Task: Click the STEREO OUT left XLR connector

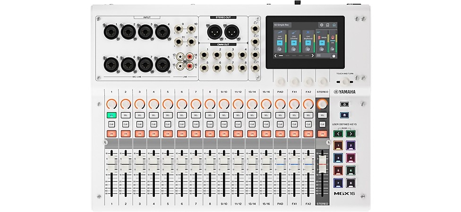Action: tap(214, 31)
